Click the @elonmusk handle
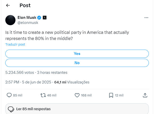The height and width of the screenshot is (114, 162). pyautogui.click(x=28, y=23)
